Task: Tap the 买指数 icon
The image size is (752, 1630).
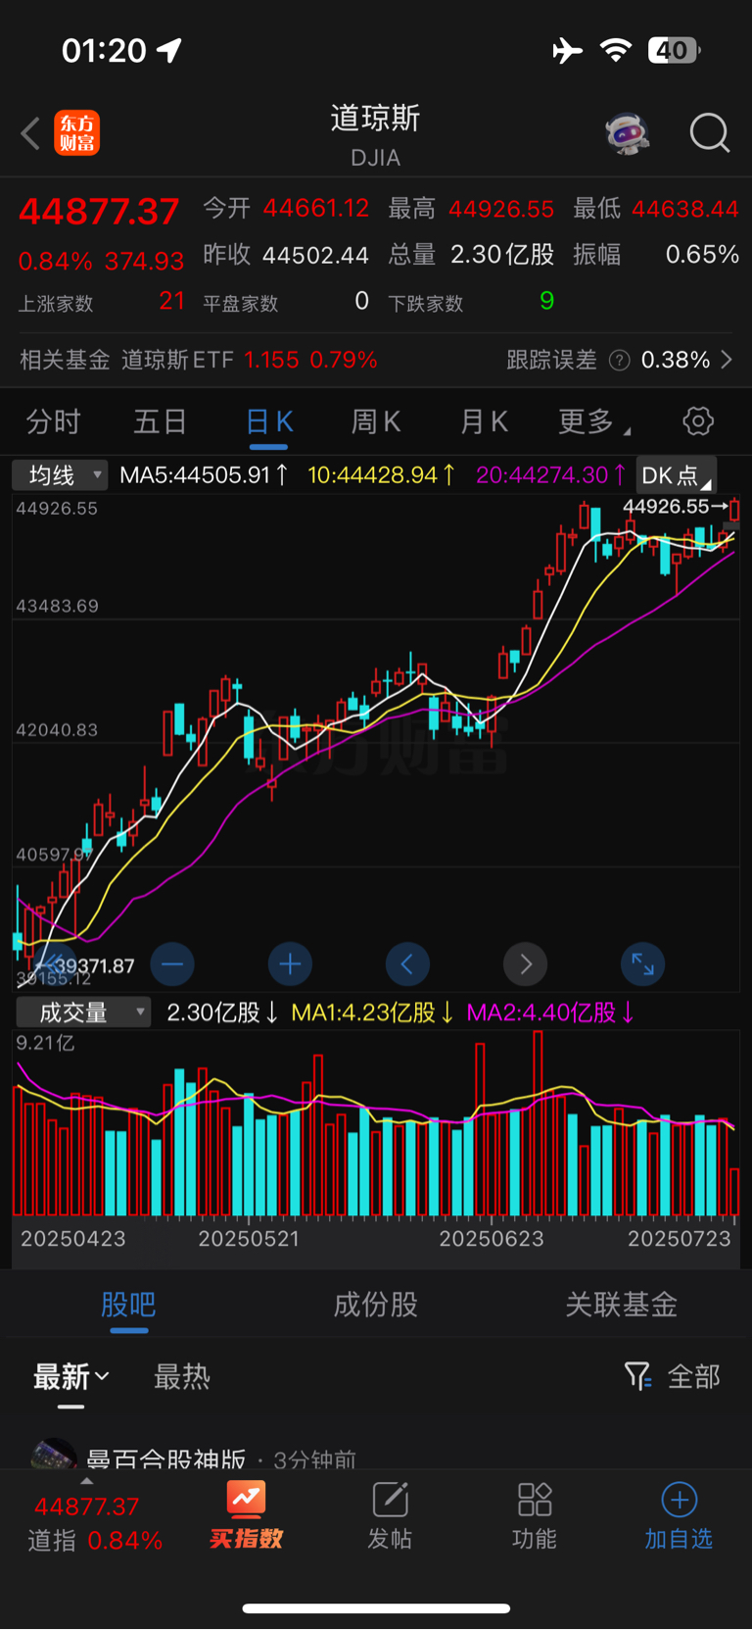Action: pos(246,1515)
